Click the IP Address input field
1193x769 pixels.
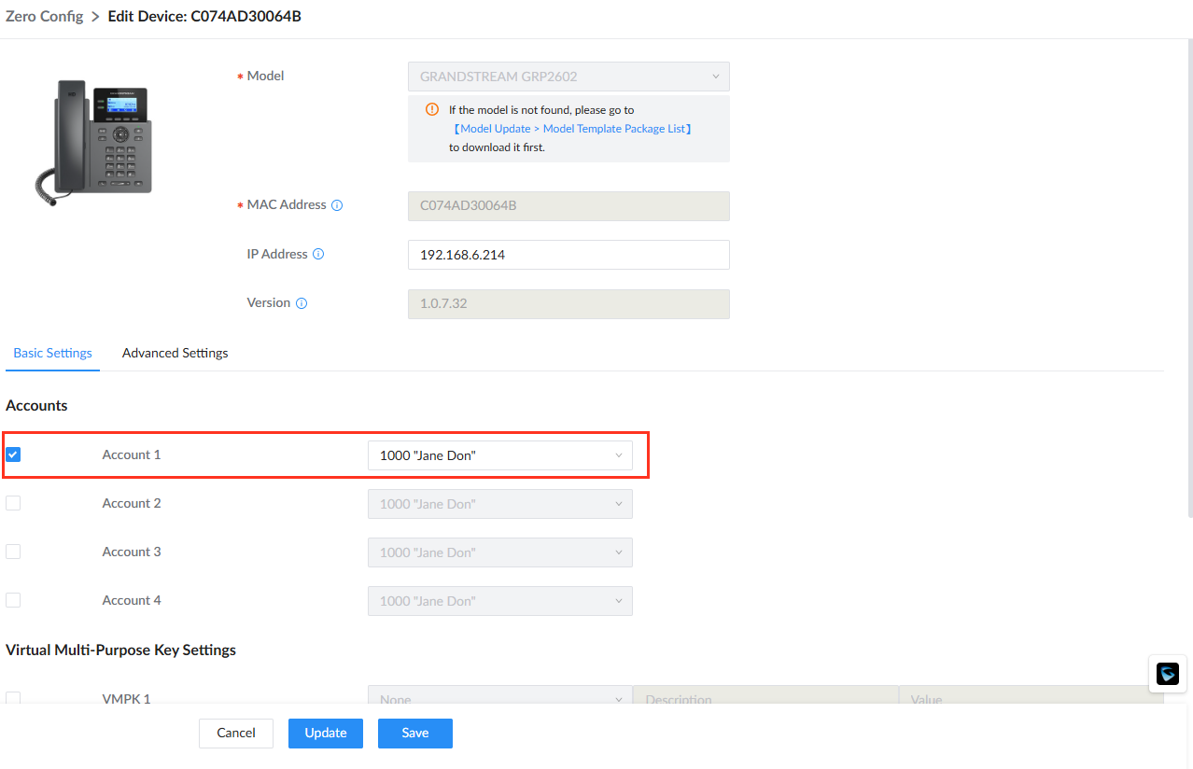point(568,255)
